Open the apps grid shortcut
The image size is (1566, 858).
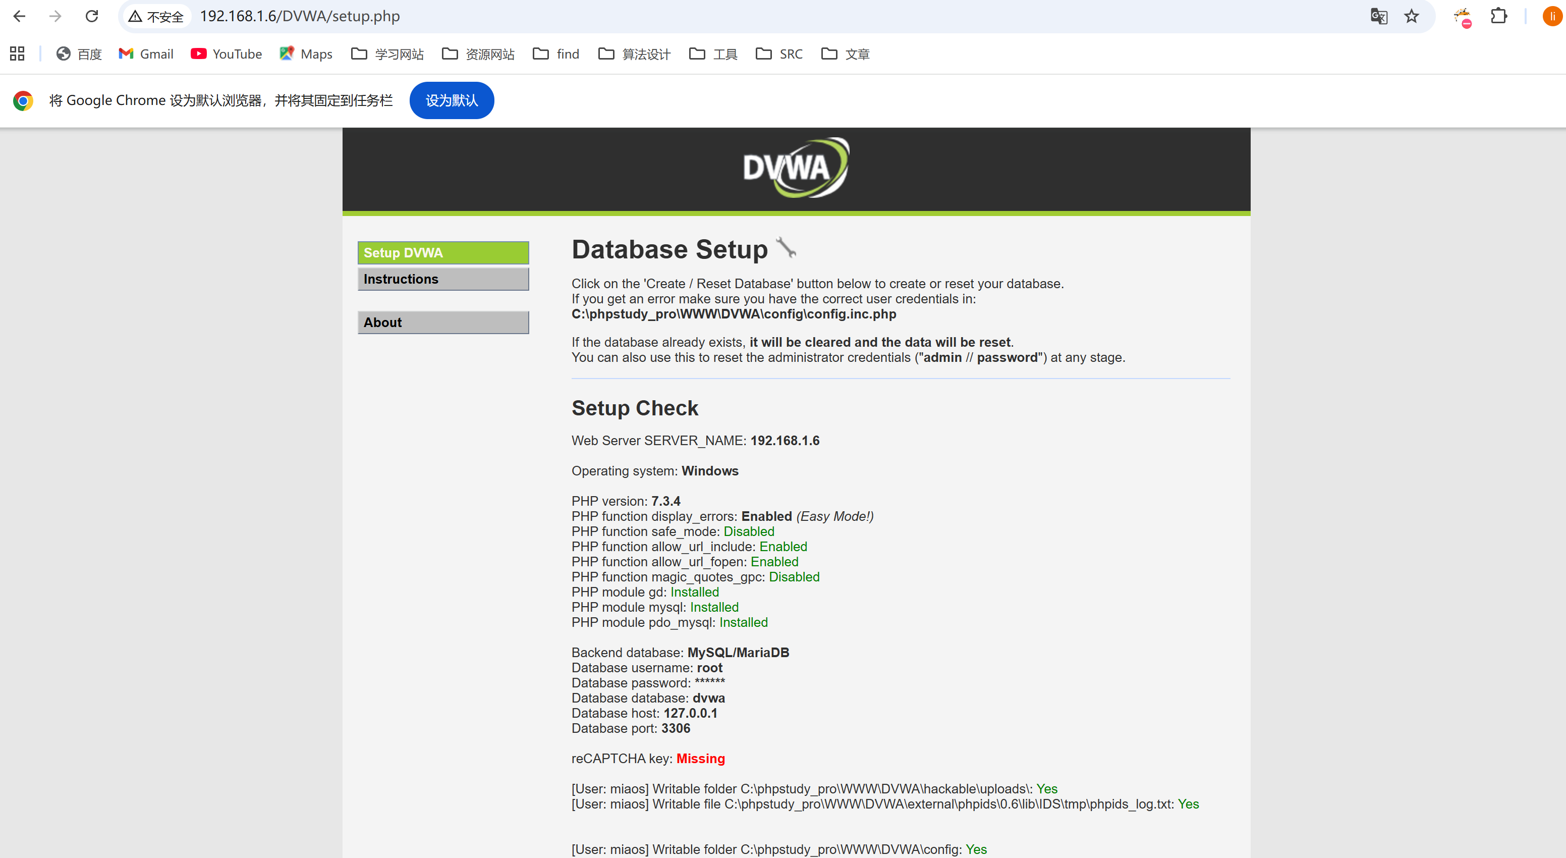tap(17, 54)
